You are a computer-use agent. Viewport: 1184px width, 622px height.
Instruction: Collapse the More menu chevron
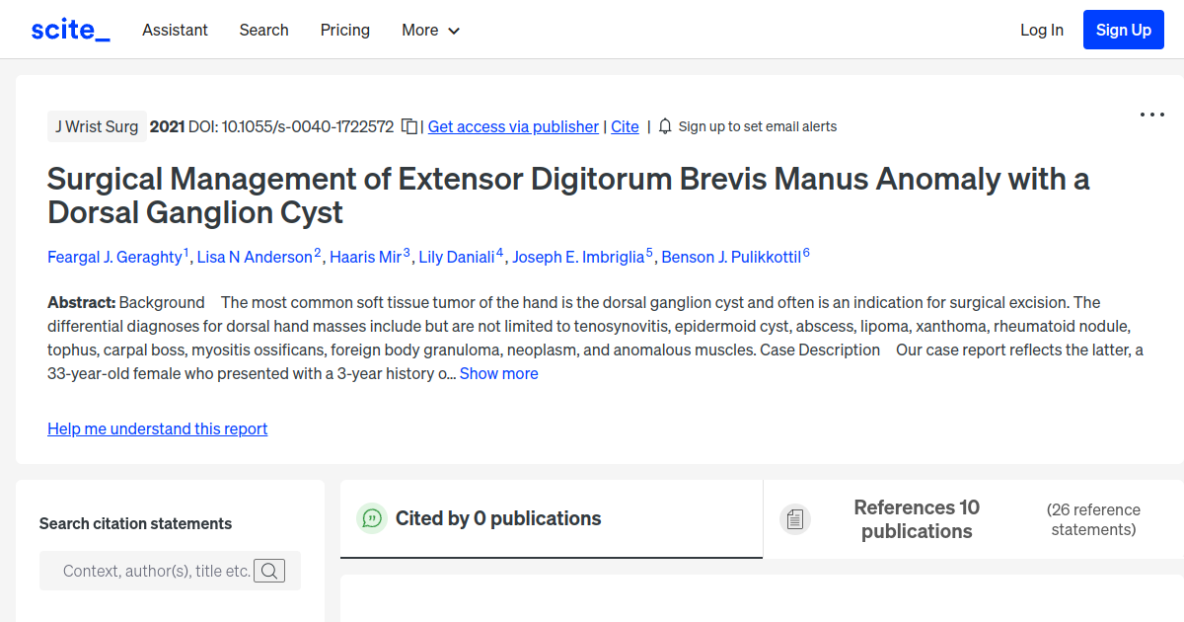[x=455, y=31]
